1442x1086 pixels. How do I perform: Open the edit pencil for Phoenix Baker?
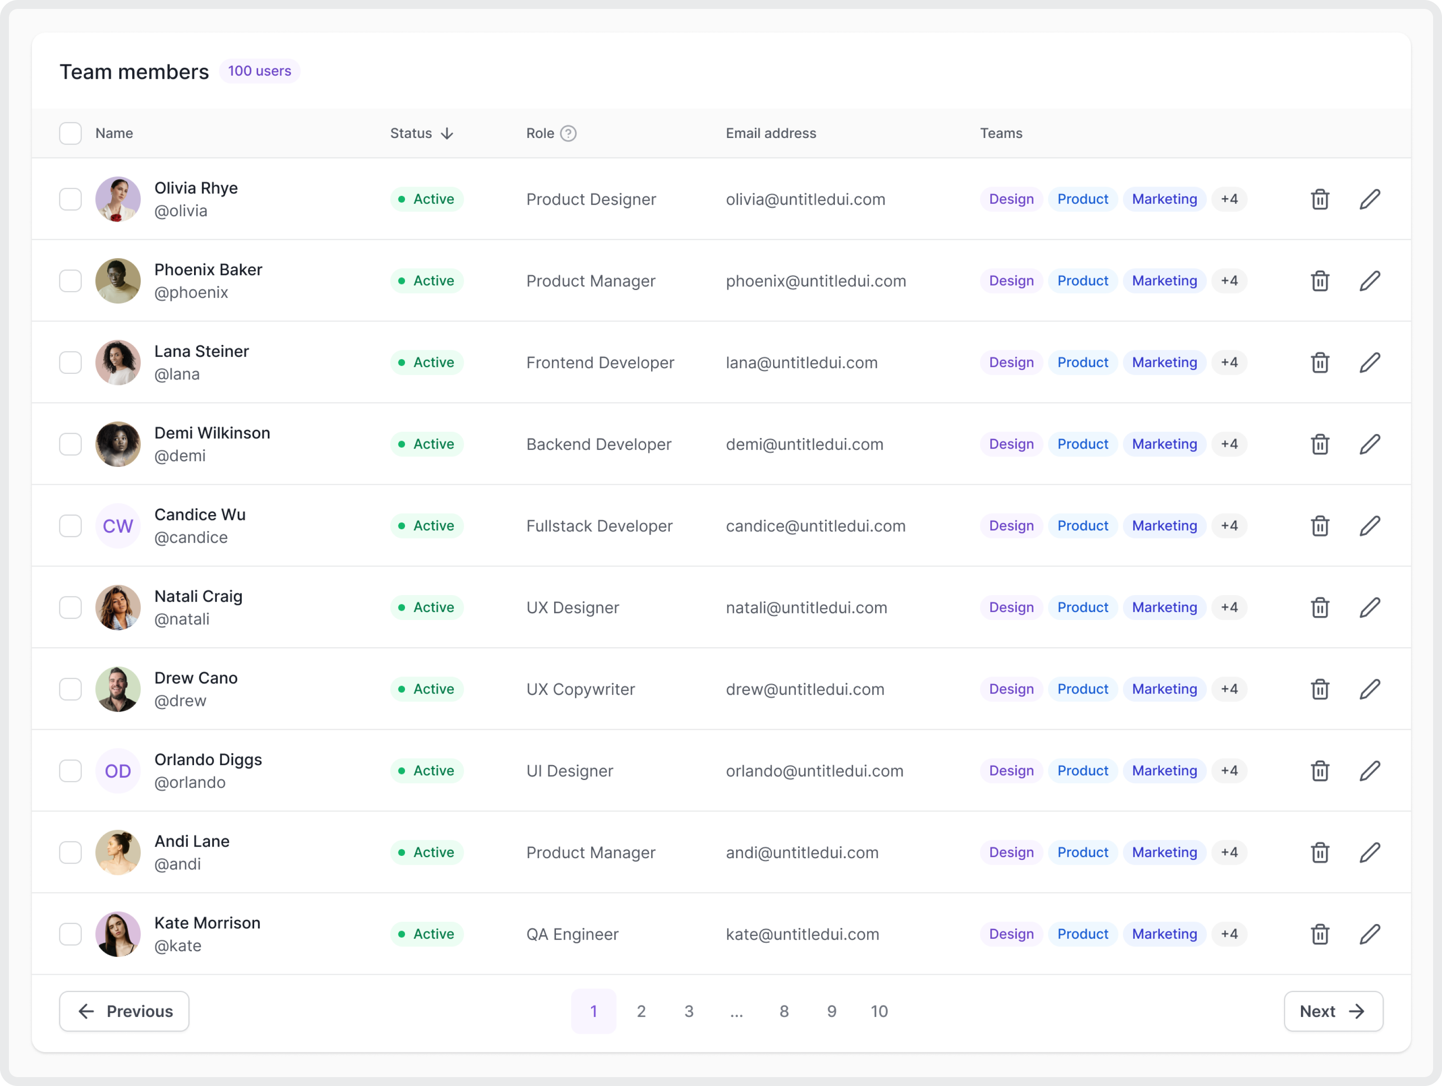click(x=1369, y=281)
